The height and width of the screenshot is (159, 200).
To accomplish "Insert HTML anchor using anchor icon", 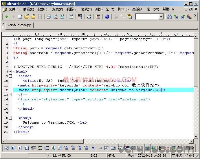I will point(159,148).
